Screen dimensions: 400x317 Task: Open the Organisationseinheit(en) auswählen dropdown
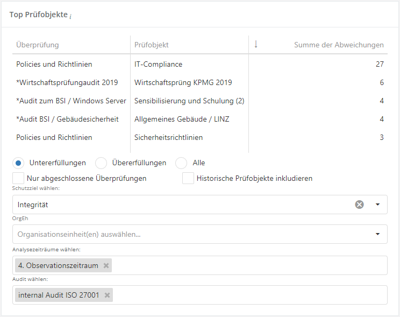(x=377, y=234)
